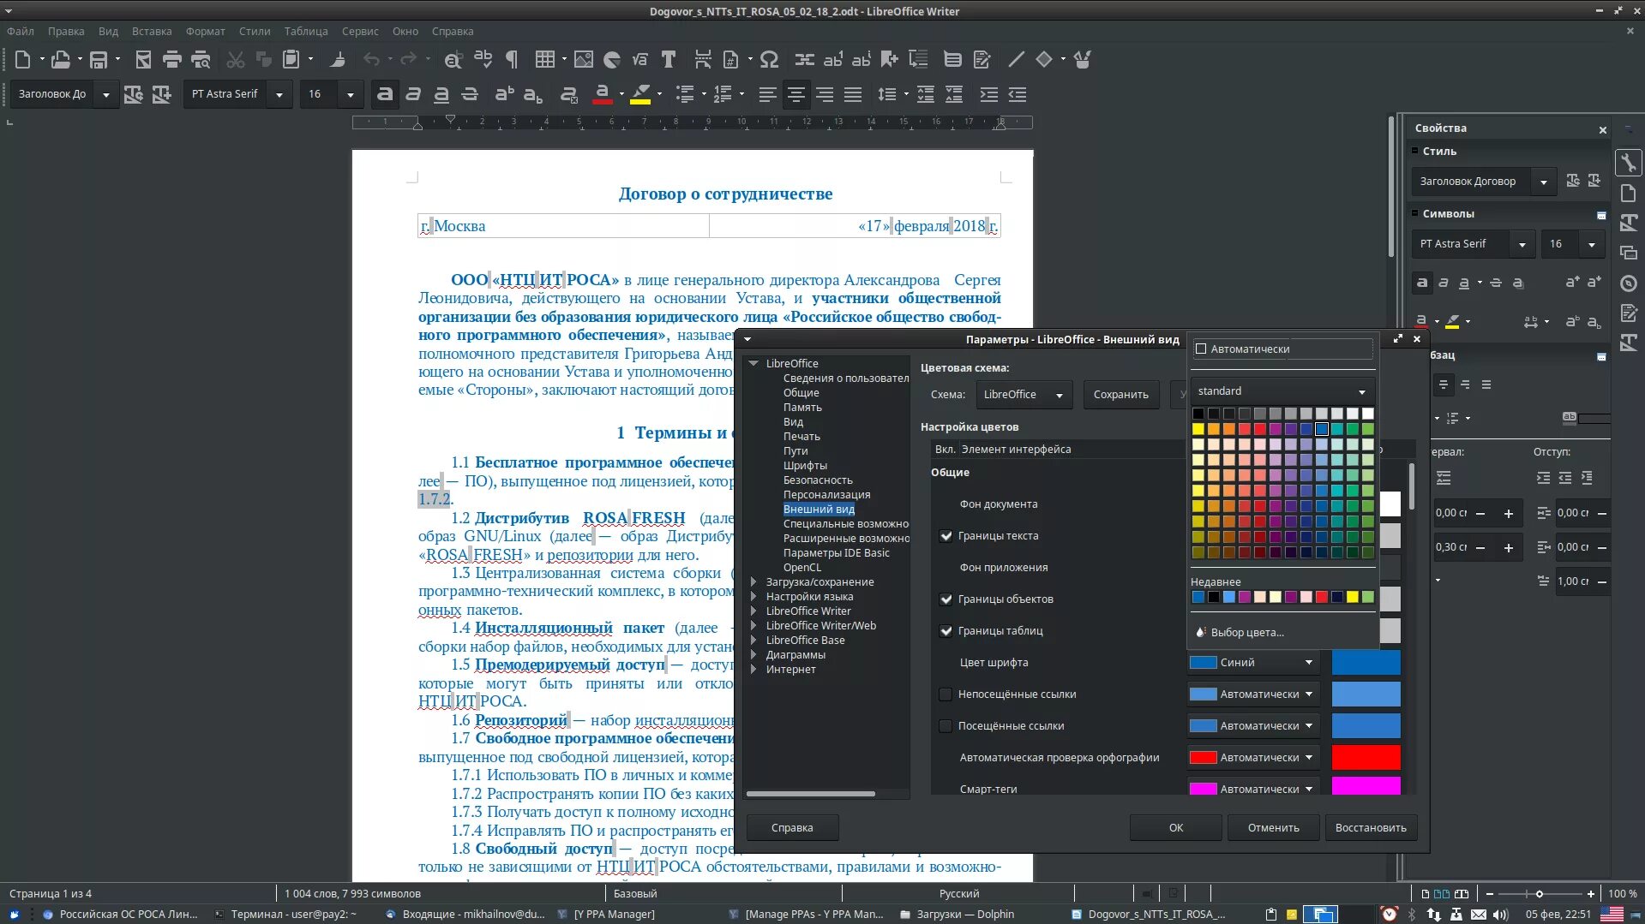The image size is (1645, 924).
Task: Click the New Document toolbar icon
Action: (x=22, y=59)
